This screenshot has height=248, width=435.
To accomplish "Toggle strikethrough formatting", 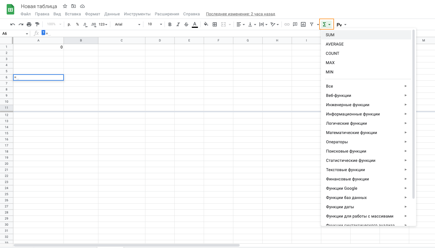I will 186,24.
